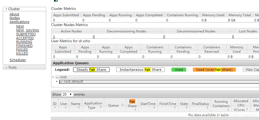Click the orange Used over fair share swatch
This screenshot has width=259, height=120.
[x=214, y=70]
